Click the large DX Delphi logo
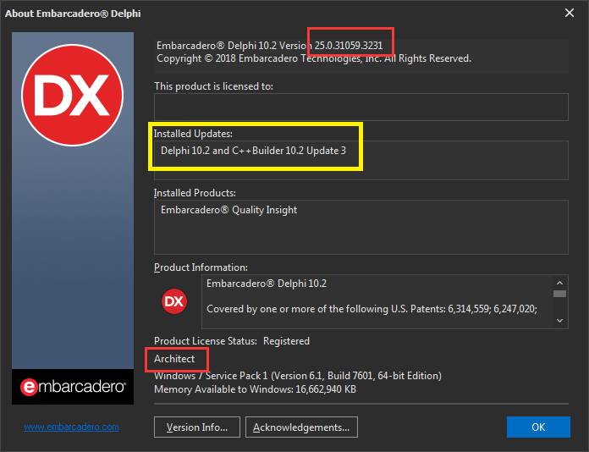 pyautogui.click(x=73, y=95)
